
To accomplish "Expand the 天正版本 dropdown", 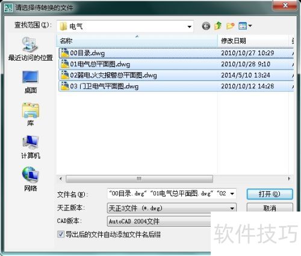I will pyautogui.click(x=232, y=209).
